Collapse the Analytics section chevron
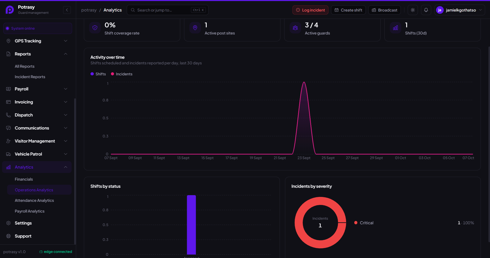The height and width of the screenshot is (258, 490). pyautogui.click(x=66, y=167)
